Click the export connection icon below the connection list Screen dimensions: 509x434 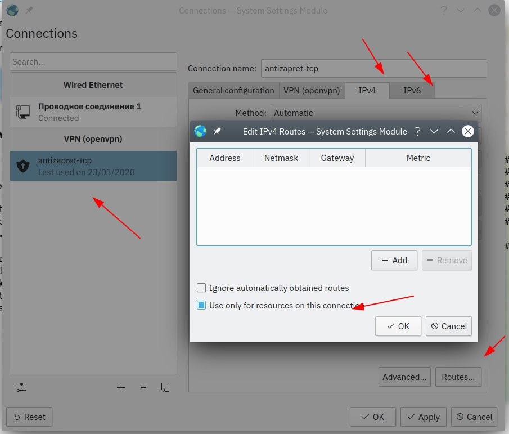pyautogui.click(x=165, y=387)
